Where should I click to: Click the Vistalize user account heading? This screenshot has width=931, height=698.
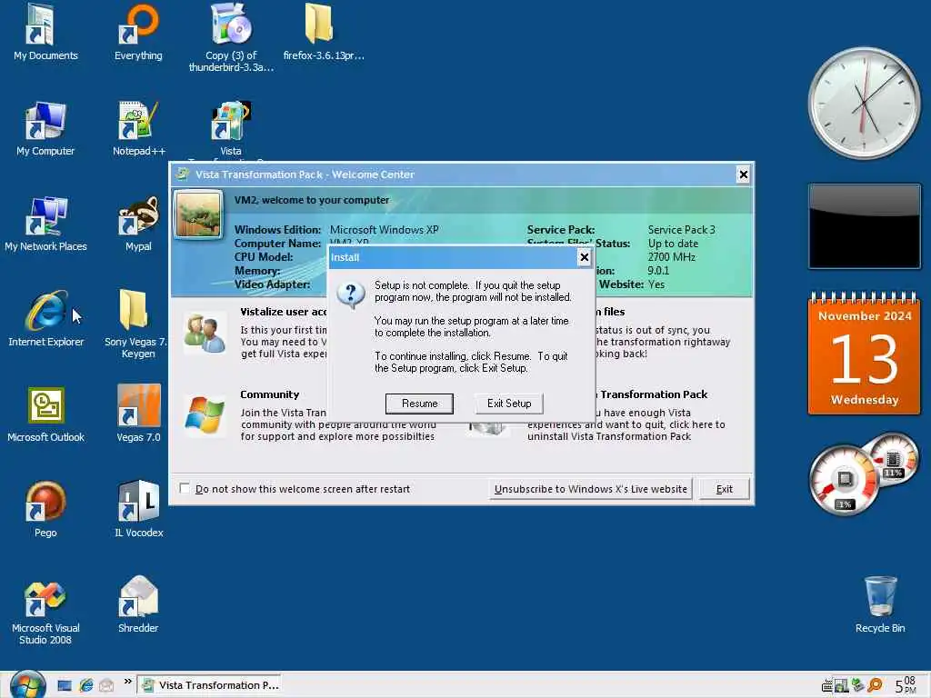tap(284, 312)
